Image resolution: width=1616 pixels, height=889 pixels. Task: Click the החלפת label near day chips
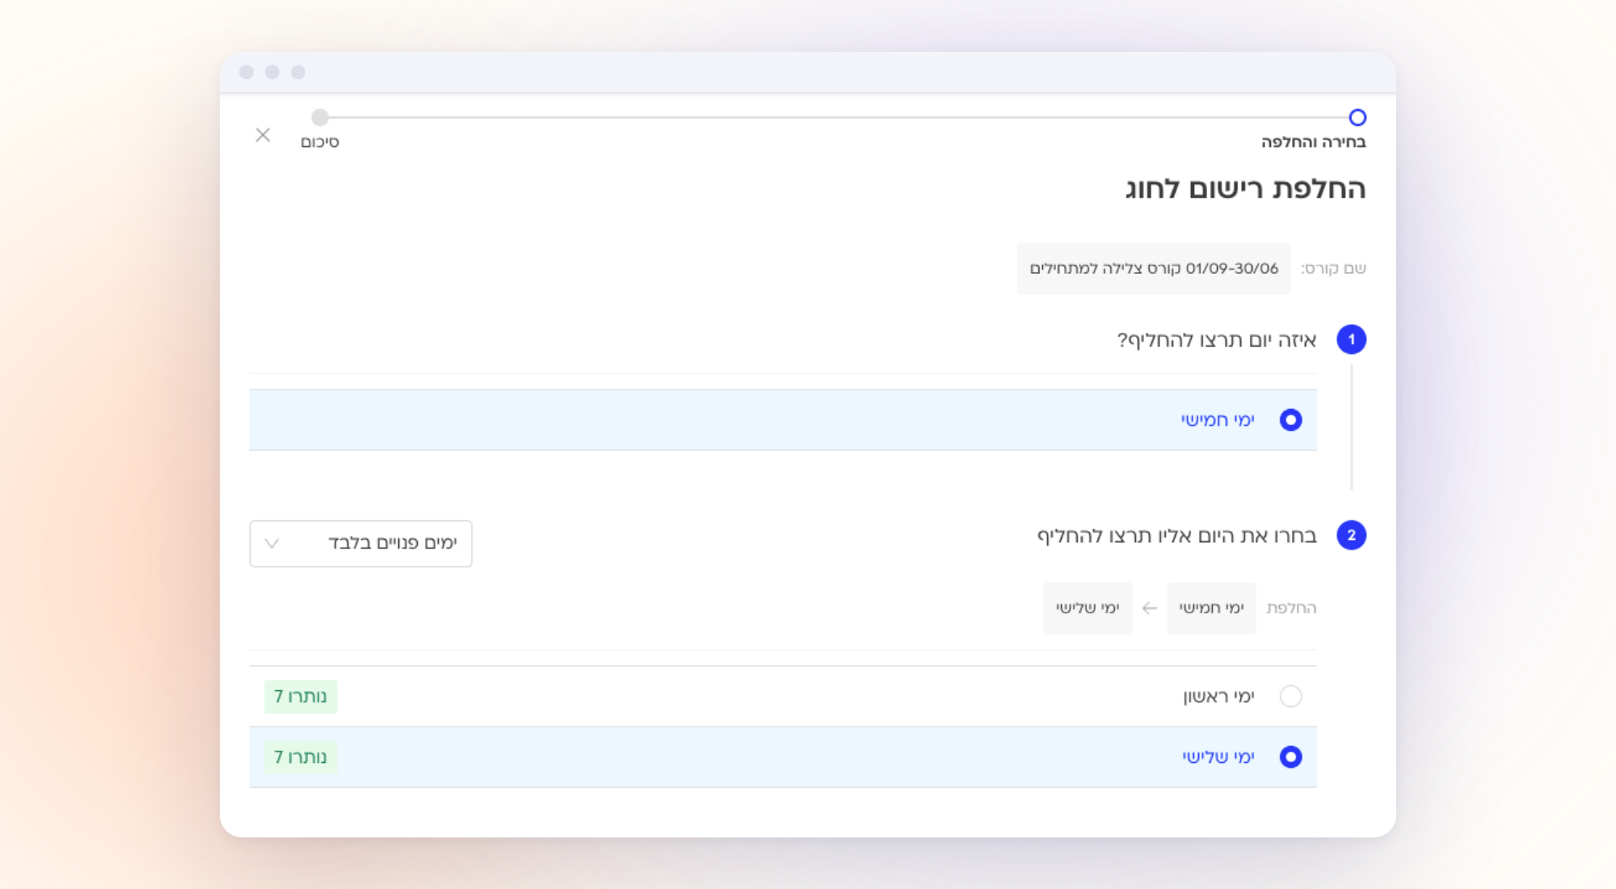pos(1291,608)
